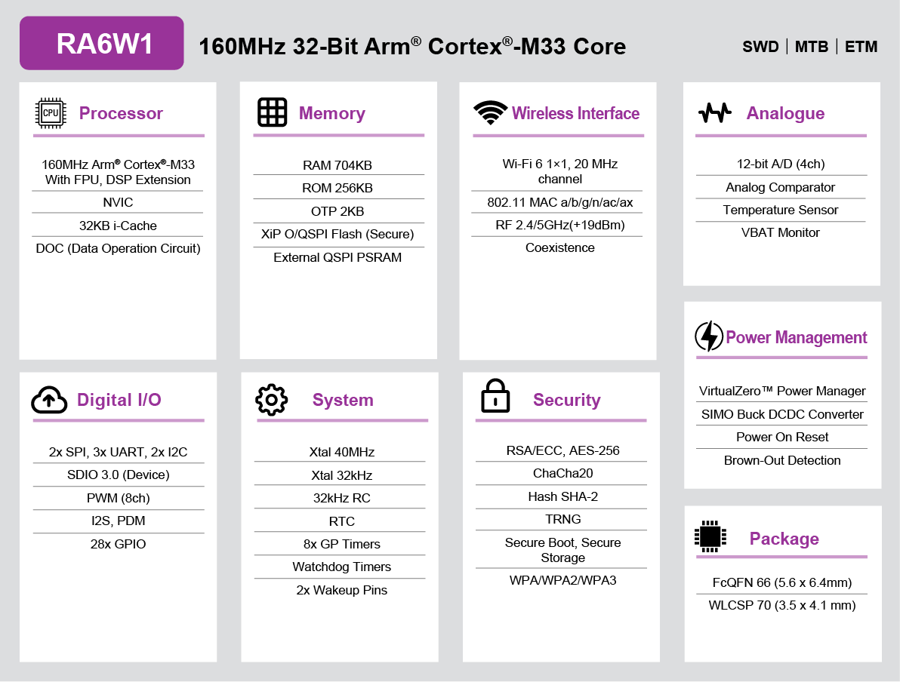Screen dimensions: 900x682
Task: Click the WLCSP 70 package entry
Action: coord(782,605)
